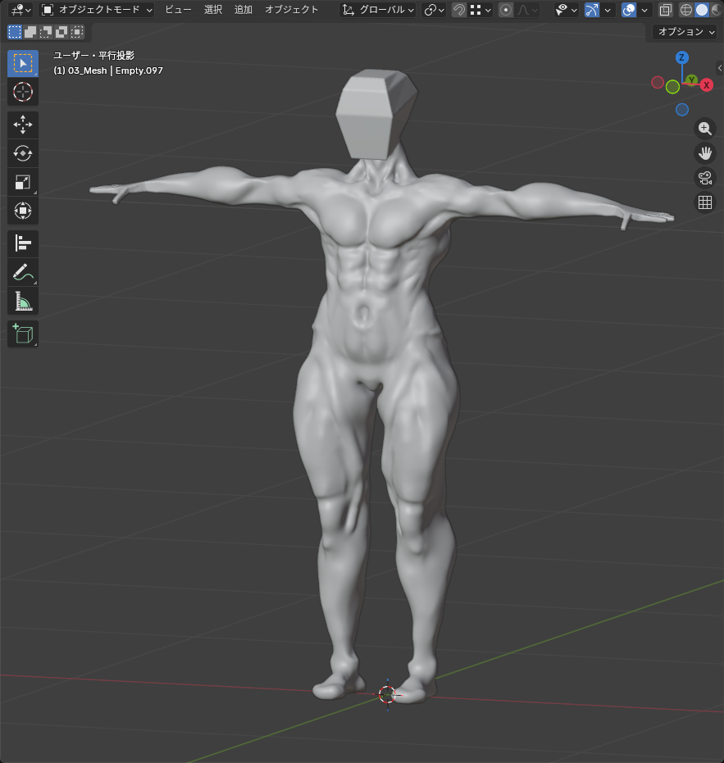Click the zoom magnifier viewport icon
Screen dimensions: 724x763
point(704,129)
